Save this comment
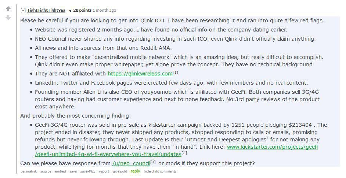 pos(73,171)
